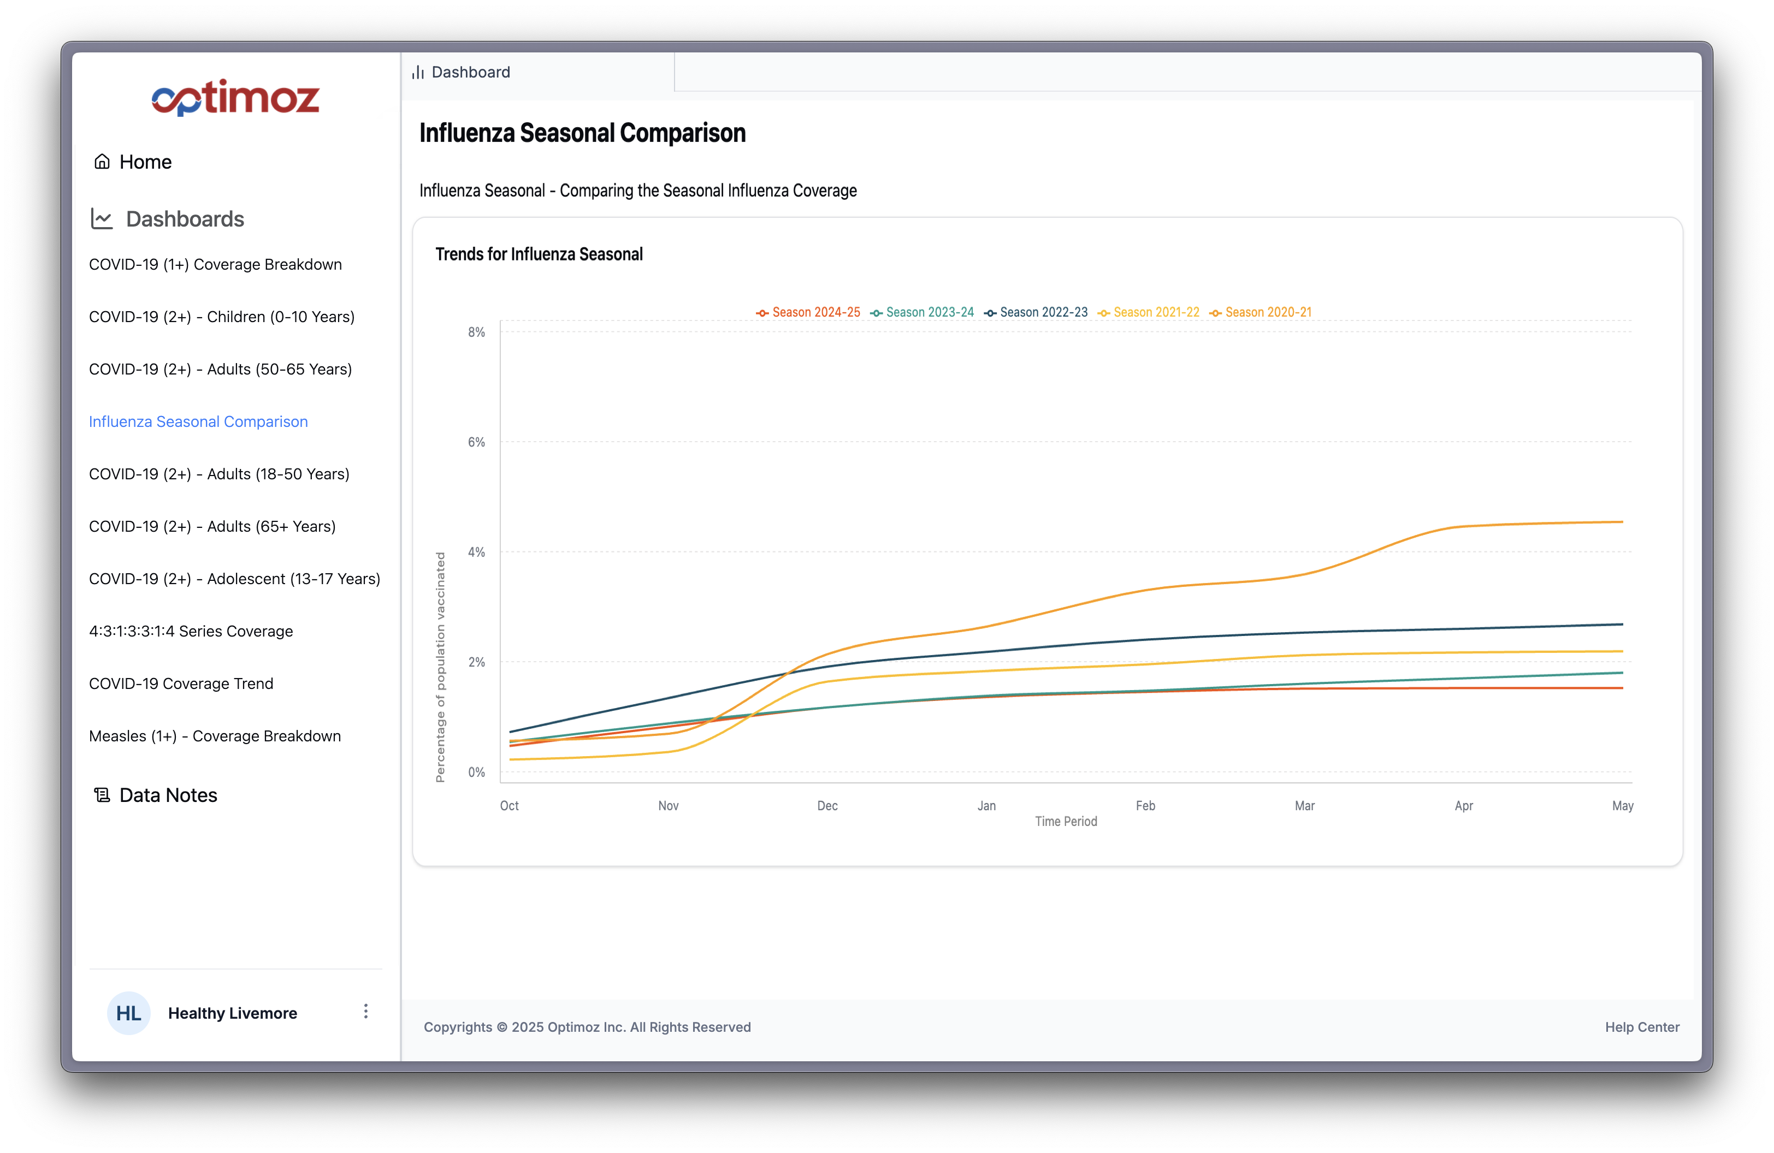
Task: Open the HL account avatar
Action: pos(128,1013)
